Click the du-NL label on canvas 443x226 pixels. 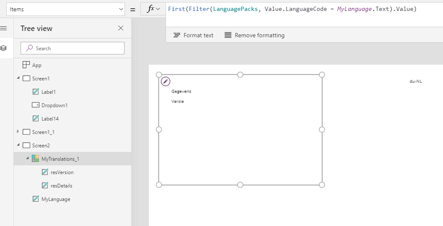(416, 82)
